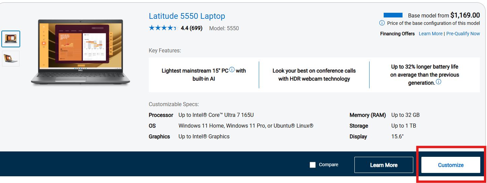Open the 4.4 (699) reviews count
487x183 pixels.
(x=192, y=28)
